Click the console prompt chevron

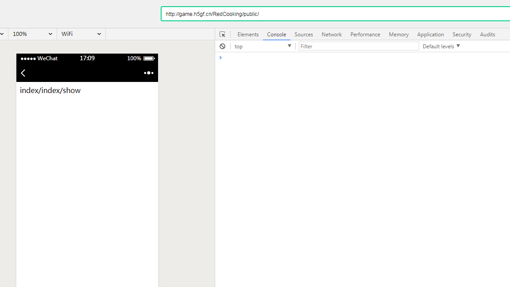220,58
